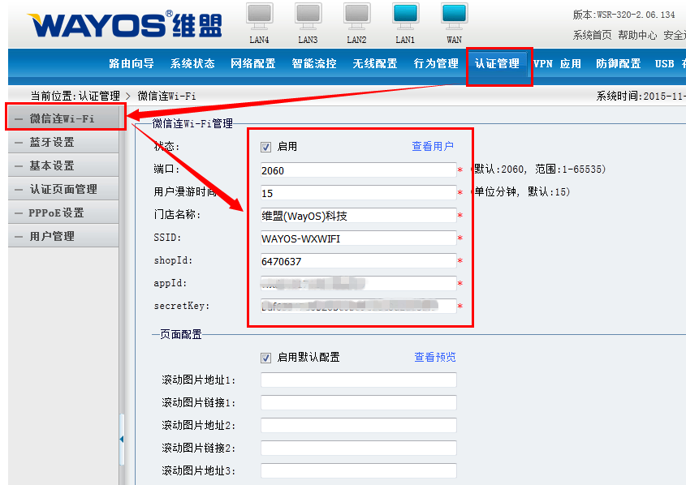Select 认证页面管理 in the sidebar
This screenshot has width=686, height=485.
(63, 189)
